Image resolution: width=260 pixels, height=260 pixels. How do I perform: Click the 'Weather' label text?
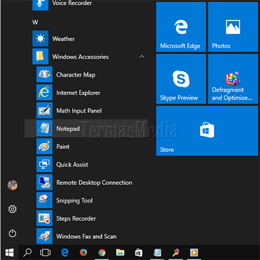[63, 39]
